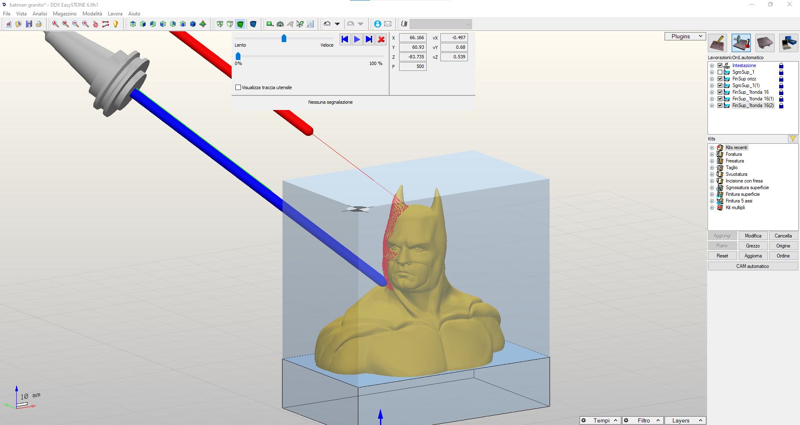Uncheck the FinSup orizz checkbox
Viewport: 800px width, 425px height.
tap(720, 79)
